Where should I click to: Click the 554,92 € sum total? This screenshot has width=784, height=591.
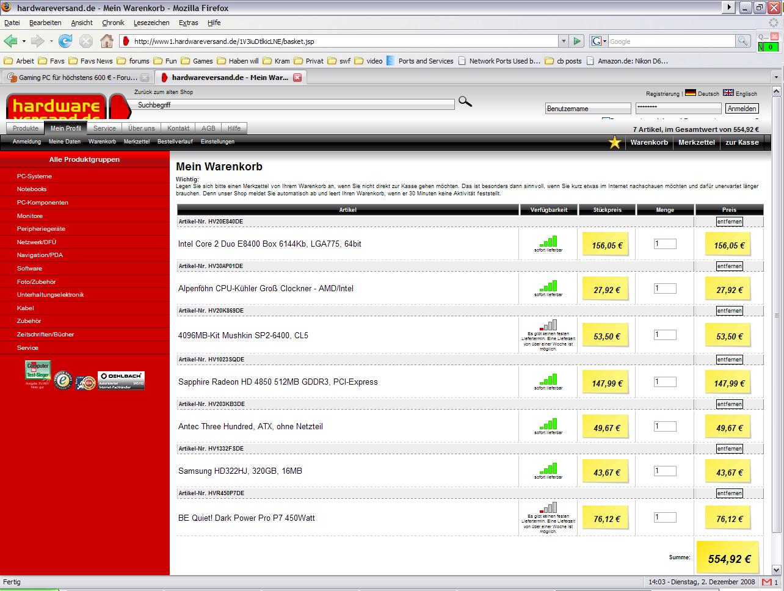point(729,558)
